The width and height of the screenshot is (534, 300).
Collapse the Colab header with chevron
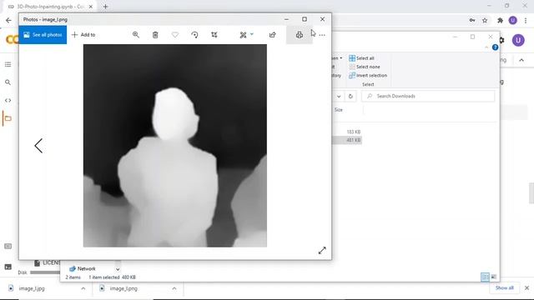pyautogui.click(x=521, y=60)
